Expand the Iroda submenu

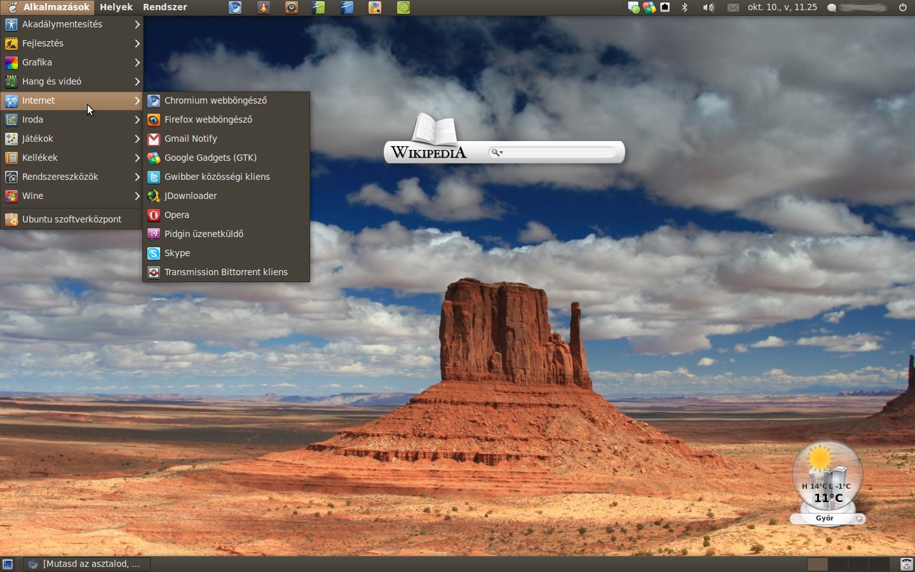[x=72, y=119]
